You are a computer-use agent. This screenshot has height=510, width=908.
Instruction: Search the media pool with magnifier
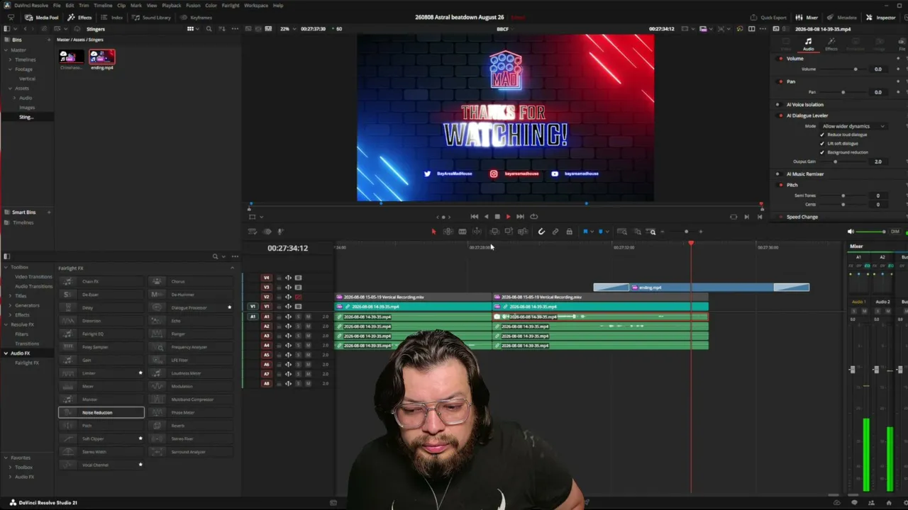pos(209,29)
